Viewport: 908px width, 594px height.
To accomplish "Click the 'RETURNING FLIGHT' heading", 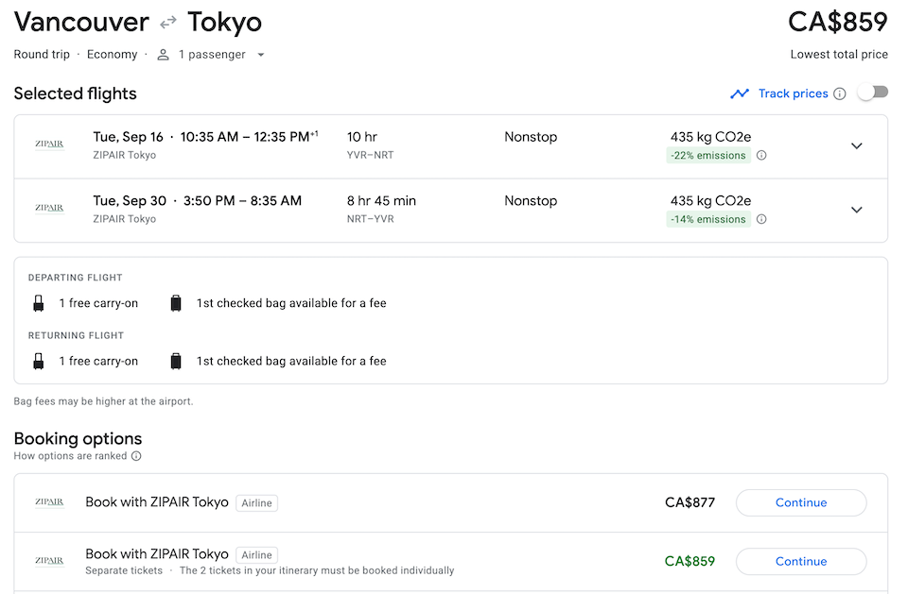I will [x=76, y=335].
